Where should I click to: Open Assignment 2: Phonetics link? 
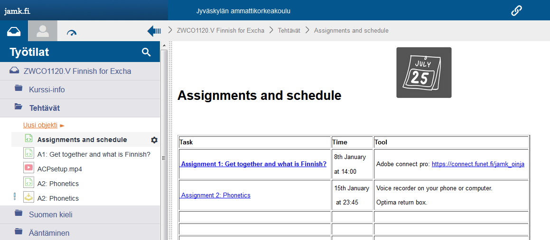tap(216, 195)
